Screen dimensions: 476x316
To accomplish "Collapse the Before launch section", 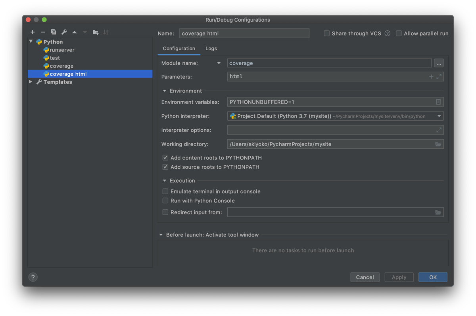I will 161,235.
